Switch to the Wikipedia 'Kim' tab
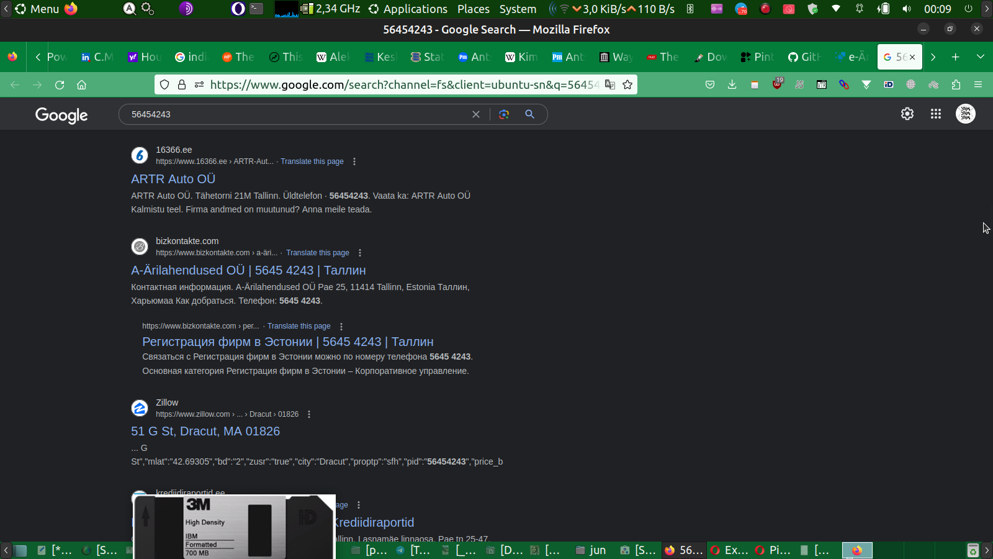 pyautogui.click(x=521, y=57)
